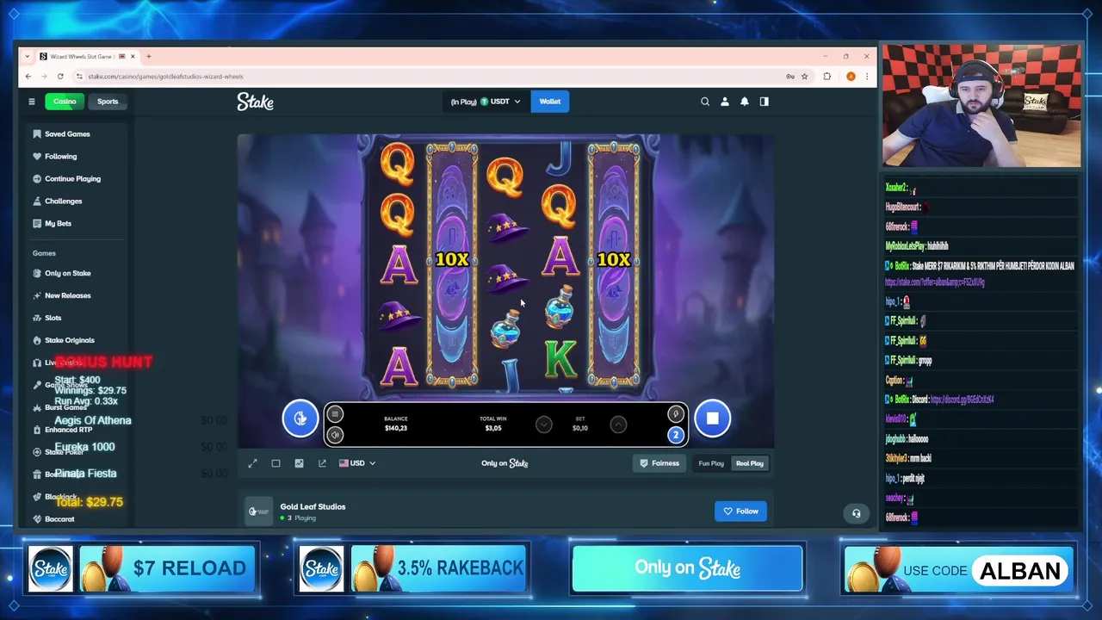This screenshot has width=1102, height=620.
Task: Open the Wallet
Action: tap(549, 102)
